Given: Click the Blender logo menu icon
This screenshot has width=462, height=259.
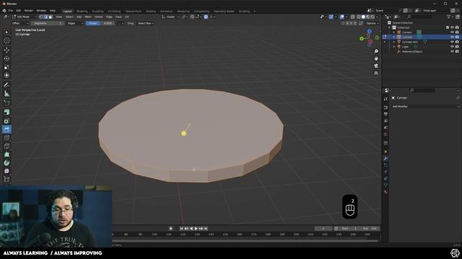Looking at the screenshot, I should click(x=4, y=11).
